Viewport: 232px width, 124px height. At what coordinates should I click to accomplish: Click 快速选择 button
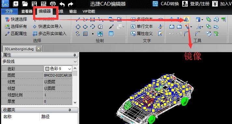coord(16,19)
